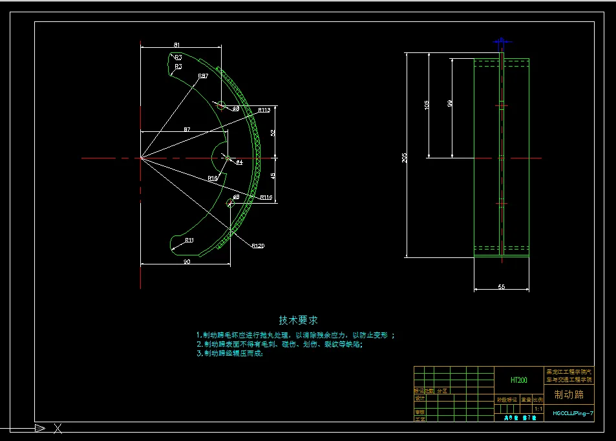Click the blue dimension marker atop side view

point(502,41)
